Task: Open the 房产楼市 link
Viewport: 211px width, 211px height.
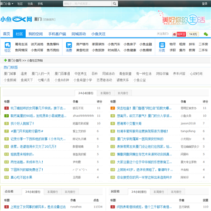Action: (x=82, y=44)
